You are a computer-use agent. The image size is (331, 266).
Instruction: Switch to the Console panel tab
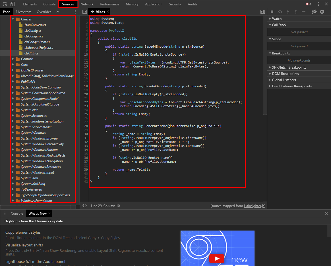[49, 4]
